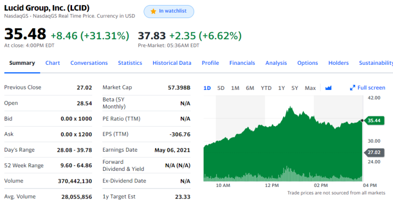This screenshot has width=393, height=207.
Task: Click the Forward Dividend & Yield label
Action: point(123,165)
